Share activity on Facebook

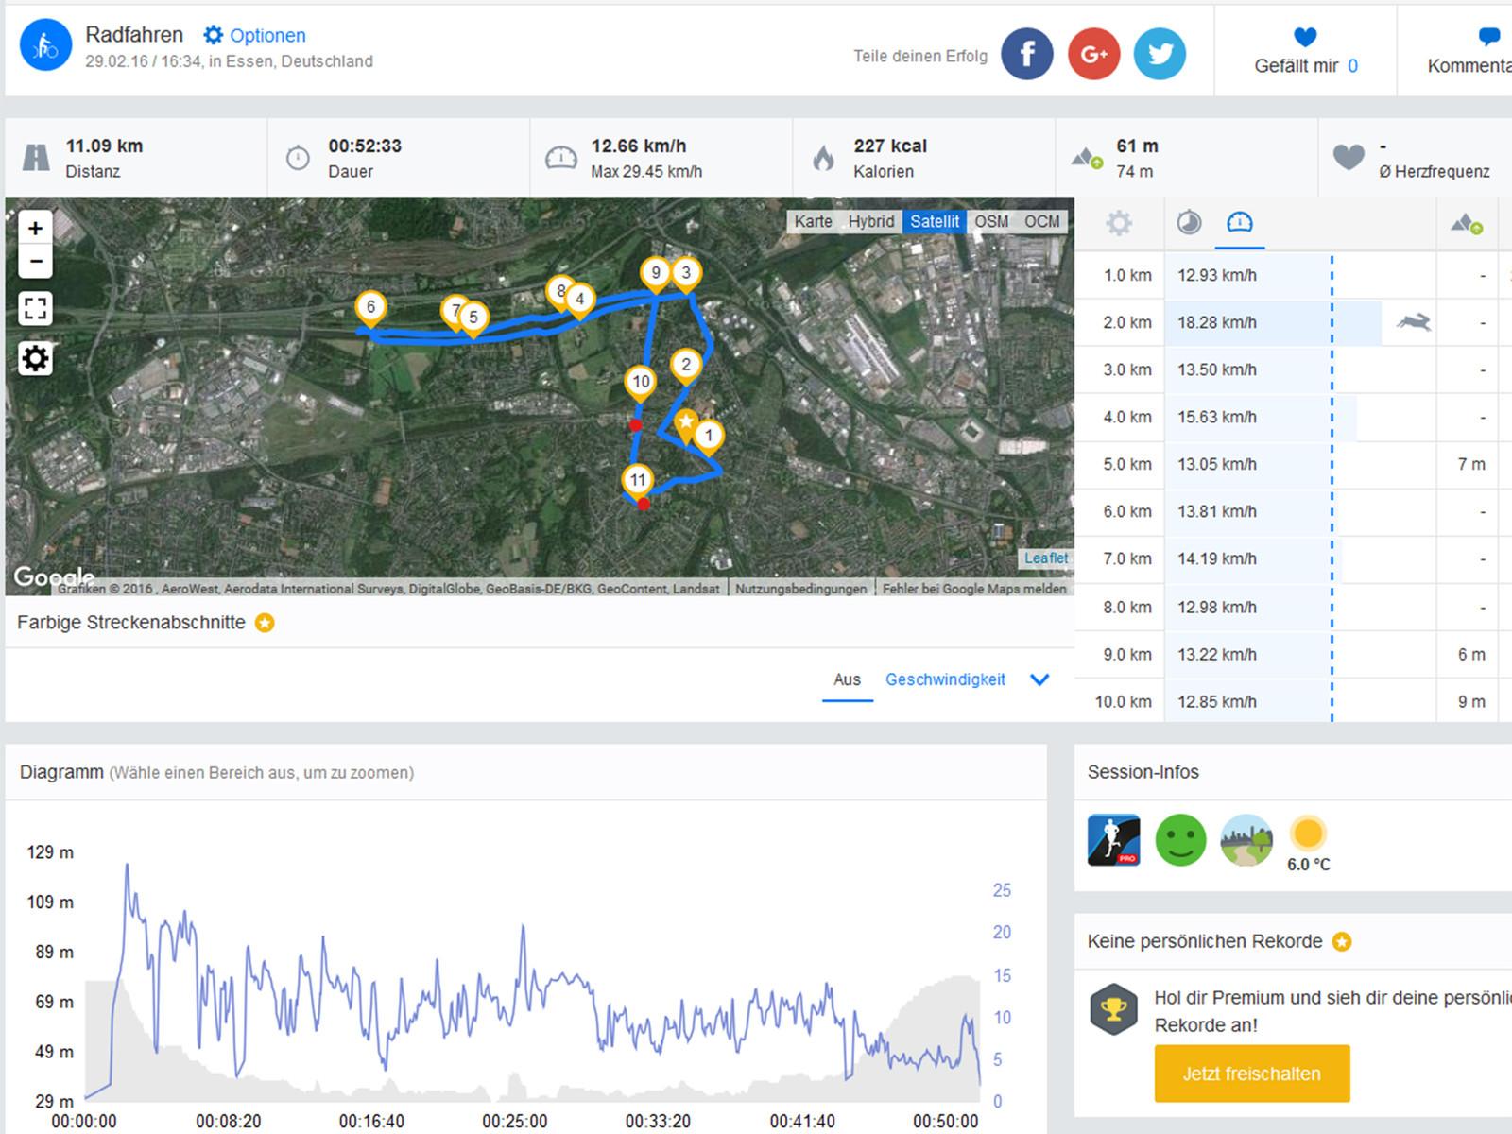click(1026, 54)
